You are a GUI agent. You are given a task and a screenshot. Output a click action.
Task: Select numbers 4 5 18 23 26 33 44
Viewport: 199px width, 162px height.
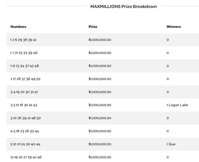25,131
